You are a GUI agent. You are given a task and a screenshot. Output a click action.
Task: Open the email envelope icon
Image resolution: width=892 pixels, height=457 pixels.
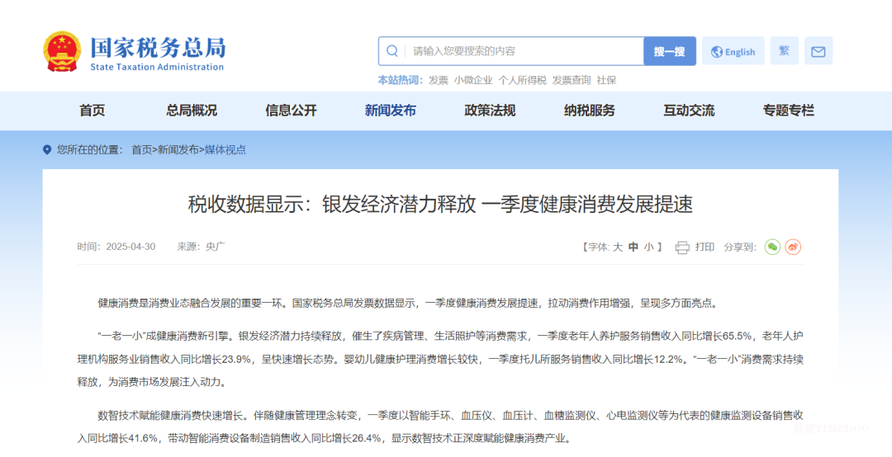click(818, 51)
